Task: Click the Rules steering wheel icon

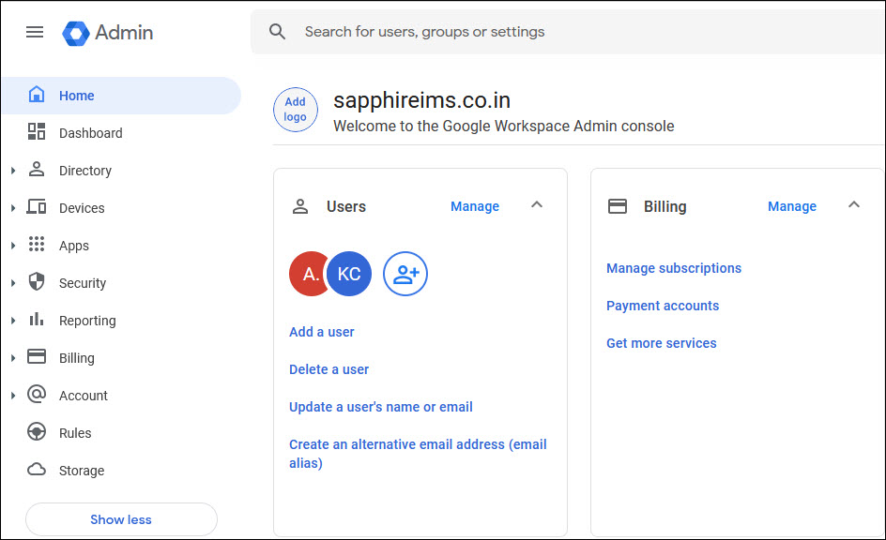Action: point(37,433)
